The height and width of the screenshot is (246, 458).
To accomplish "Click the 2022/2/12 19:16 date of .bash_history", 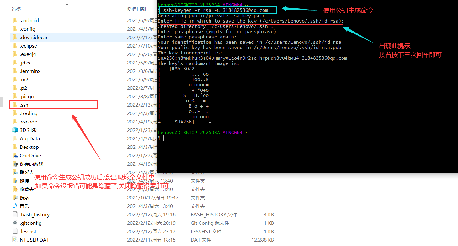I will [151, 214].
